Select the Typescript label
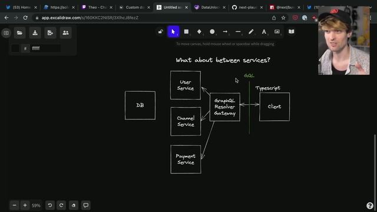 pos(268,88)
